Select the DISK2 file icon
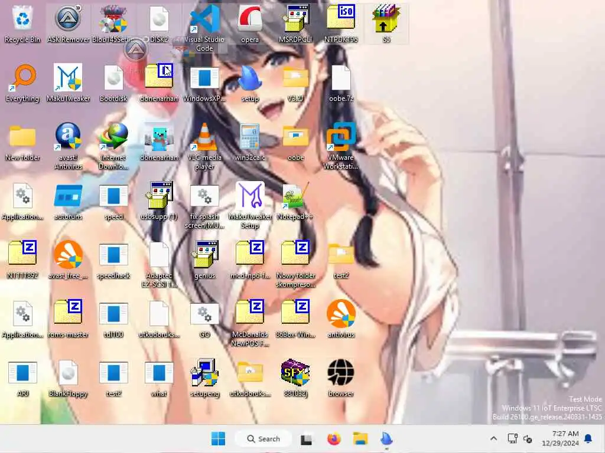The image size is (605, 453). (x=159, y=24)
